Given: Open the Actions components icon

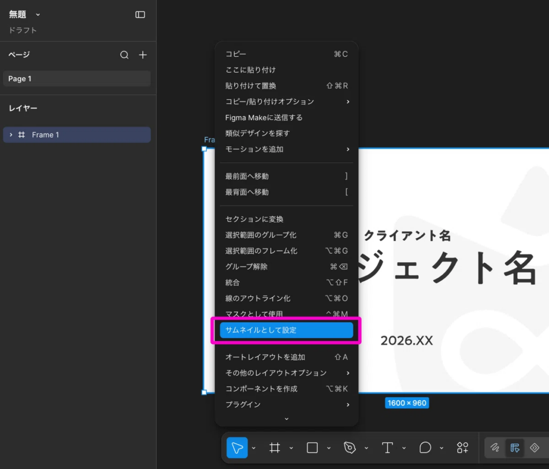Looking at the screenshot, I should click(x=463, y=448).
